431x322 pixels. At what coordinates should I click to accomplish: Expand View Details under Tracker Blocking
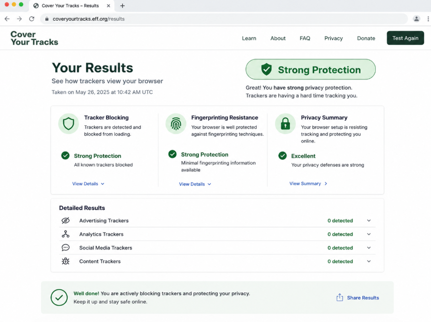tap(88, 184)
